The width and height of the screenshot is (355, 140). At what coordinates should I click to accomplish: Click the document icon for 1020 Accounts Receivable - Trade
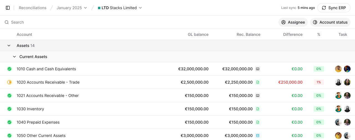click(258, 82)
